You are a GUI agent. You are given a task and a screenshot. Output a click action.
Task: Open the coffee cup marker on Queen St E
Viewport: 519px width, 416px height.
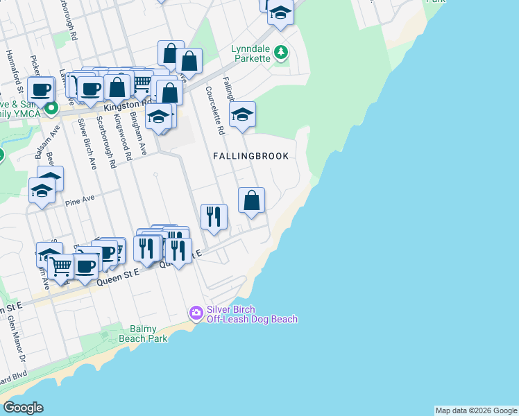click(85, 268)
